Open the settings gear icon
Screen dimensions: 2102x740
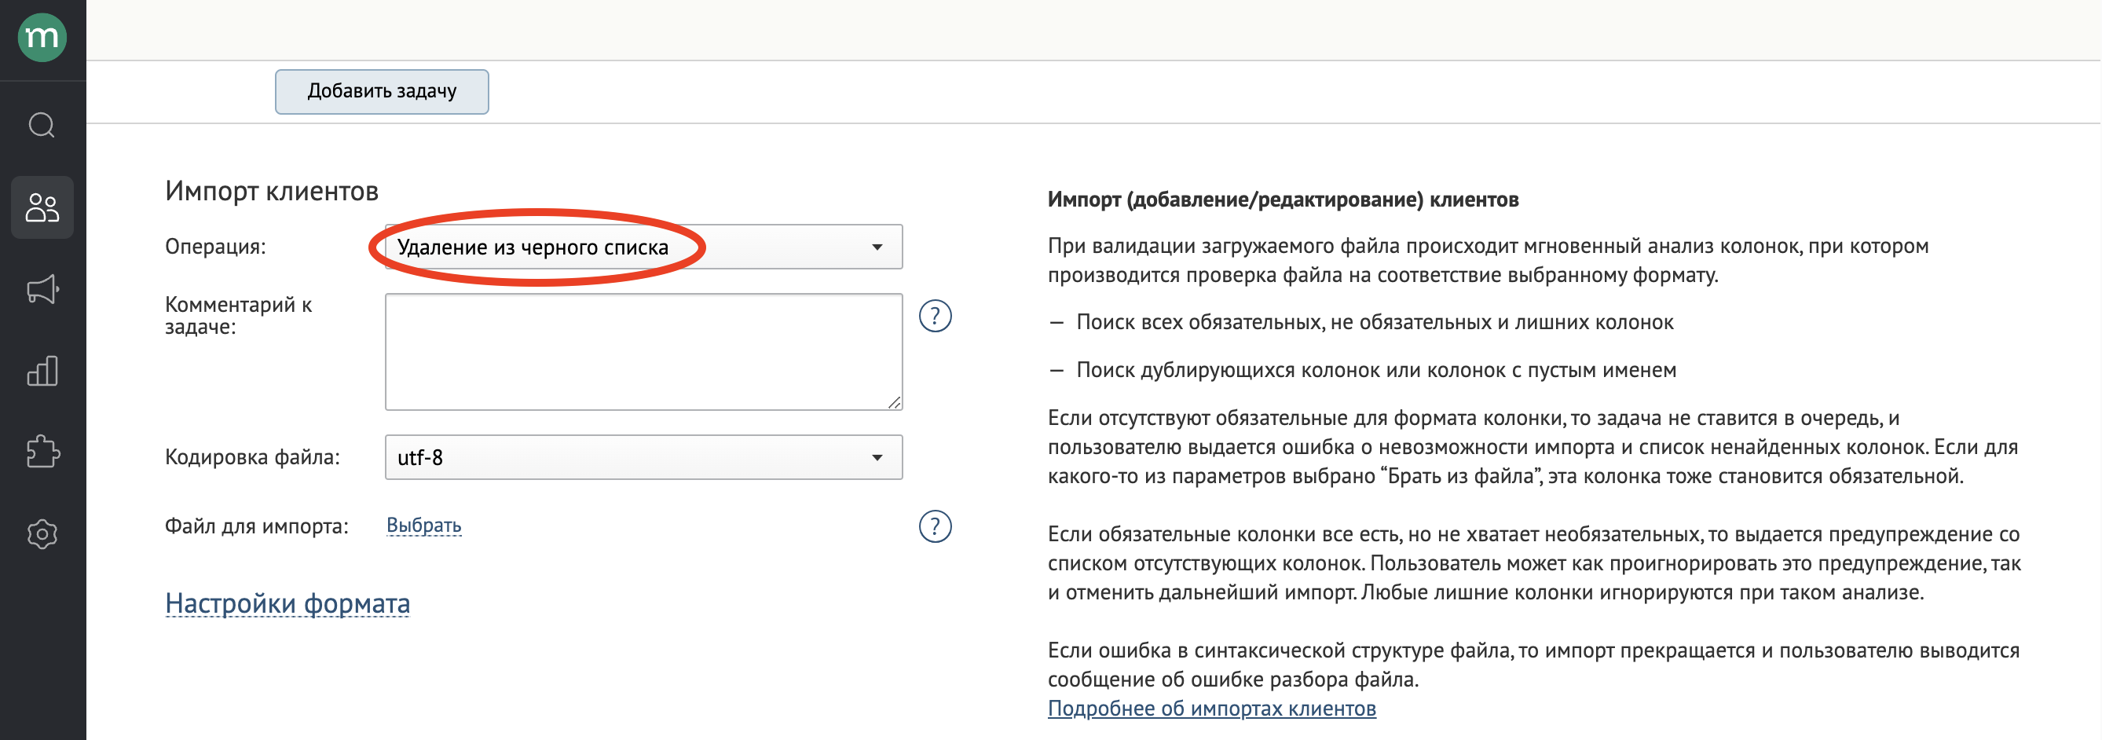42,534
